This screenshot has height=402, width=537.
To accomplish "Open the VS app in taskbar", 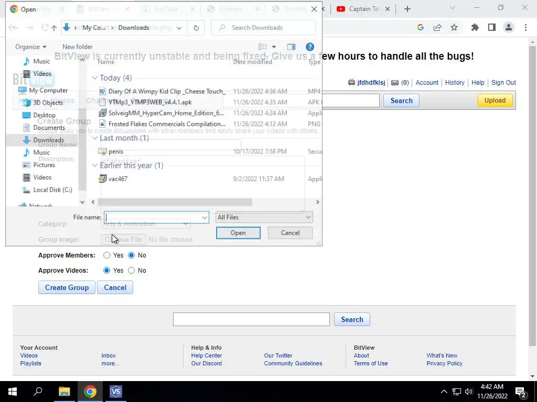I will tap(116, 392).
